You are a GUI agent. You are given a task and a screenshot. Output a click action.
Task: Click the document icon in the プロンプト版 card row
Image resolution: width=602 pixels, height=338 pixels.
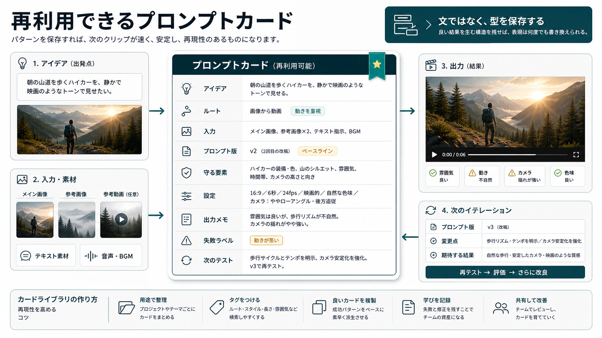click(x=187, y=151)
